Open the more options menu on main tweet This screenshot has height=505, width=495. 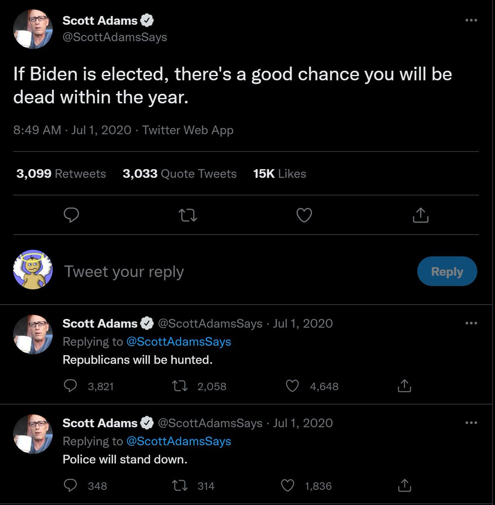471,20
